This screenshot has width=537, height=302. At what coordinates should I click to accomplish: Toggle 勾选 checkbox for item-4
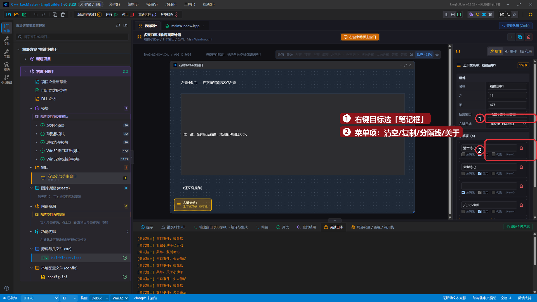point(493,211)
